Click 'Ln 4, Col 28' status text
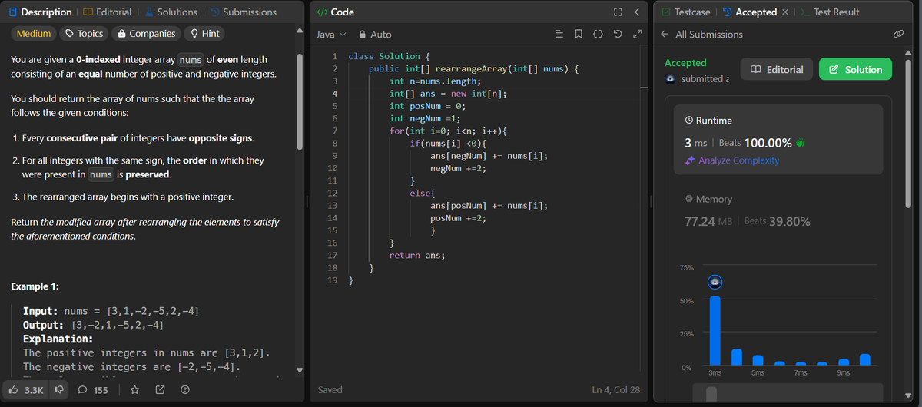Image resolution: width=922 pixels, height=407 pixels. [x=616, y=390]
